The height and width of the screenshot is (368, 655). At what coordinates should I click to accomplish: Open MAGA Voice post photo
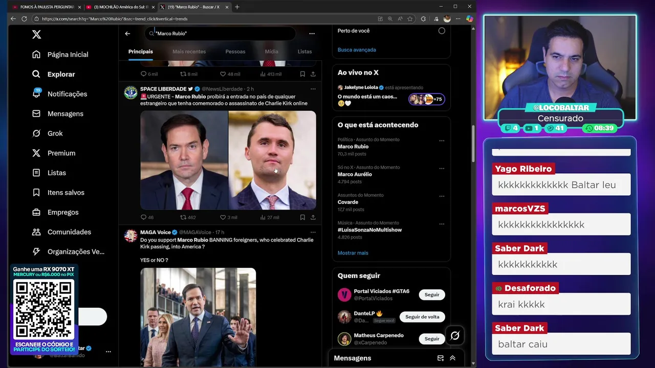tap(198, 317)
